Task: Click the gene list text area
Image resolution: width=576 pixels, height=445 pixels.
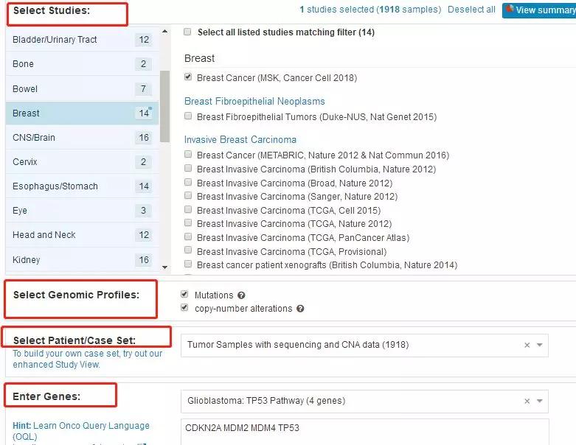Action: [364, 431]
